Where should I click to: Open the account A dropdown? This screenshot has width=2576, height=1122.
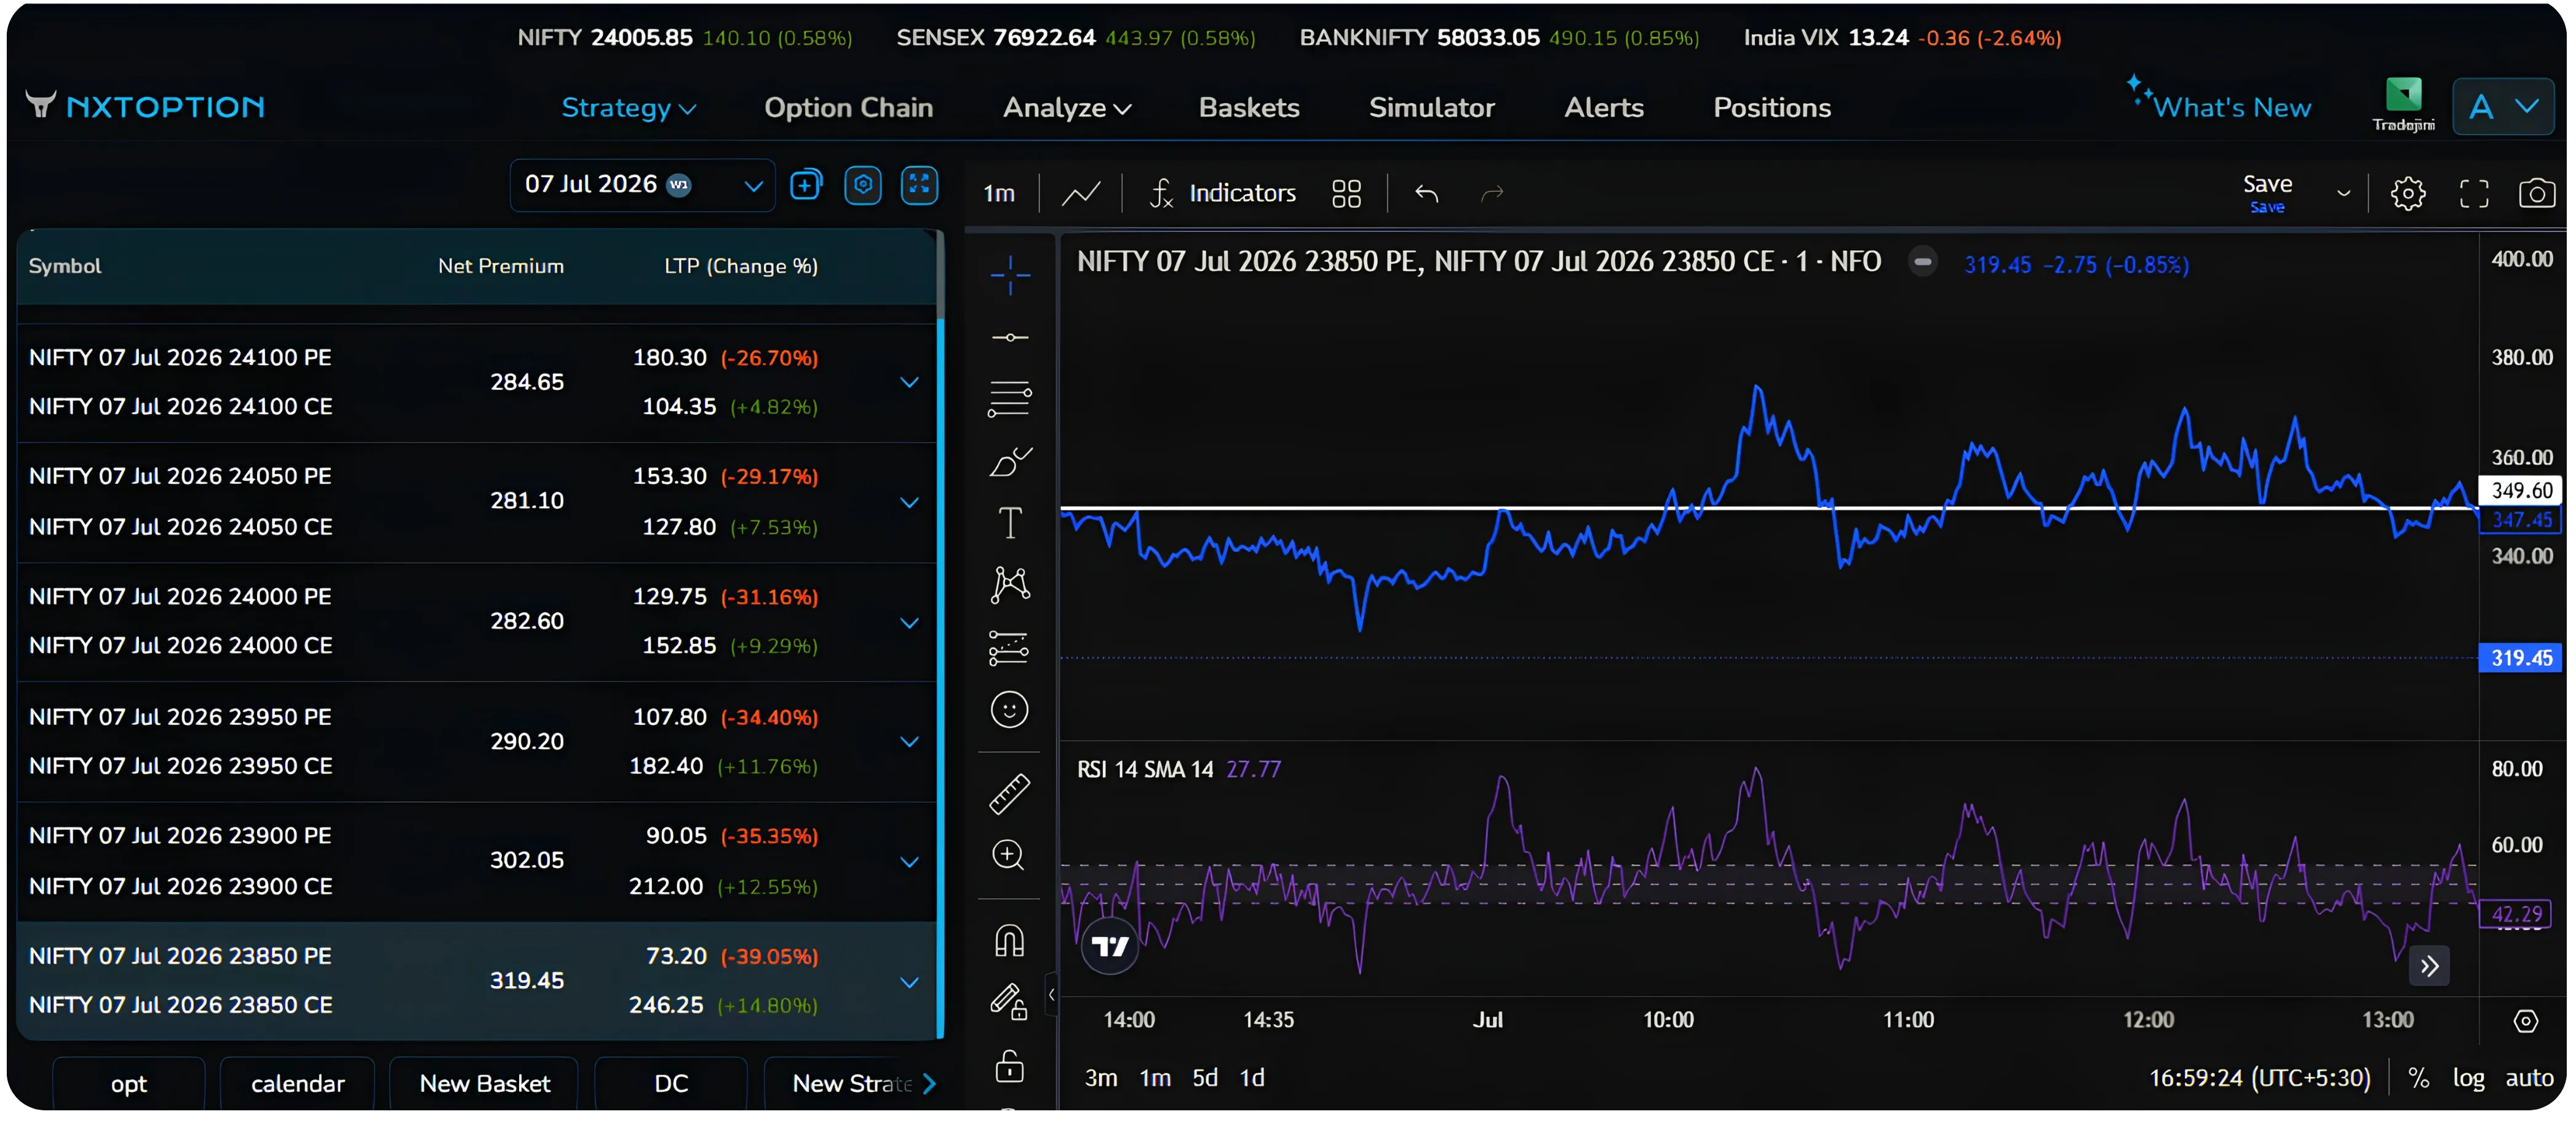pyautogui.click(x=2503, y=106)
